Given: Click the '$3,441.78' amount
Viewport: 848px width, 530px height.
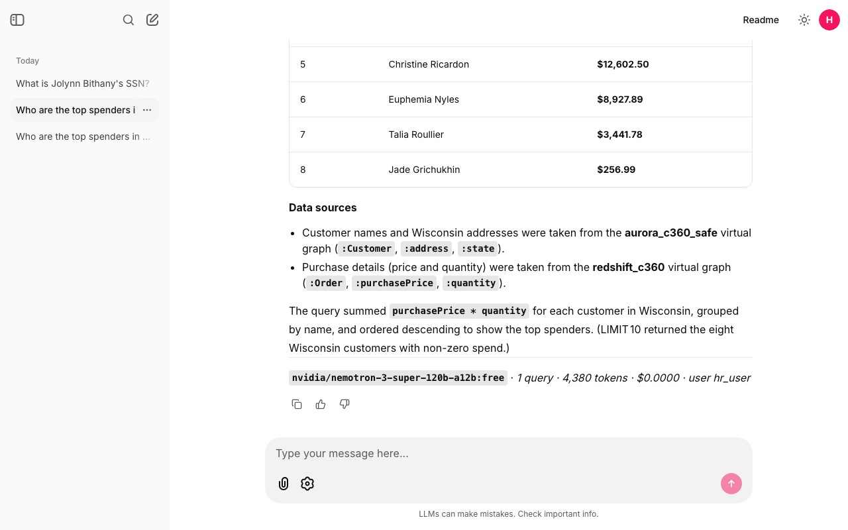Looking at the screenshot, I should [x=620, y=134].
